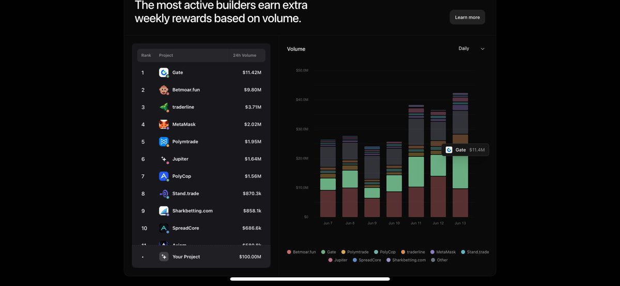Click the Jun 13 bar in chart
The width and height of the screenshot is (620, 286).
[x=460, y=155]
